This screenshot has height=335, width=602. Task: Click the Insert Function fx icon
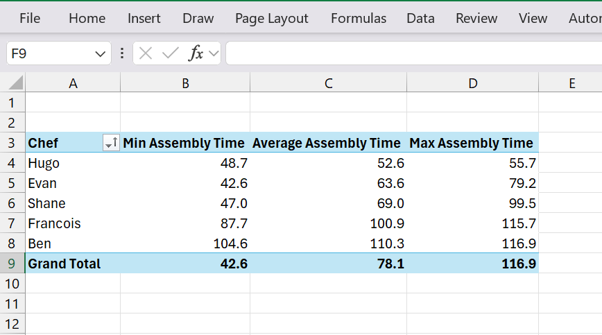(x=196, y=53)
